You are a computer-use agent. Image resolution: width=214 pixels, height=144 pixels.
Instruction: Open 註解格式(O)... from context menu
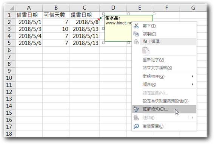point(164,109)
